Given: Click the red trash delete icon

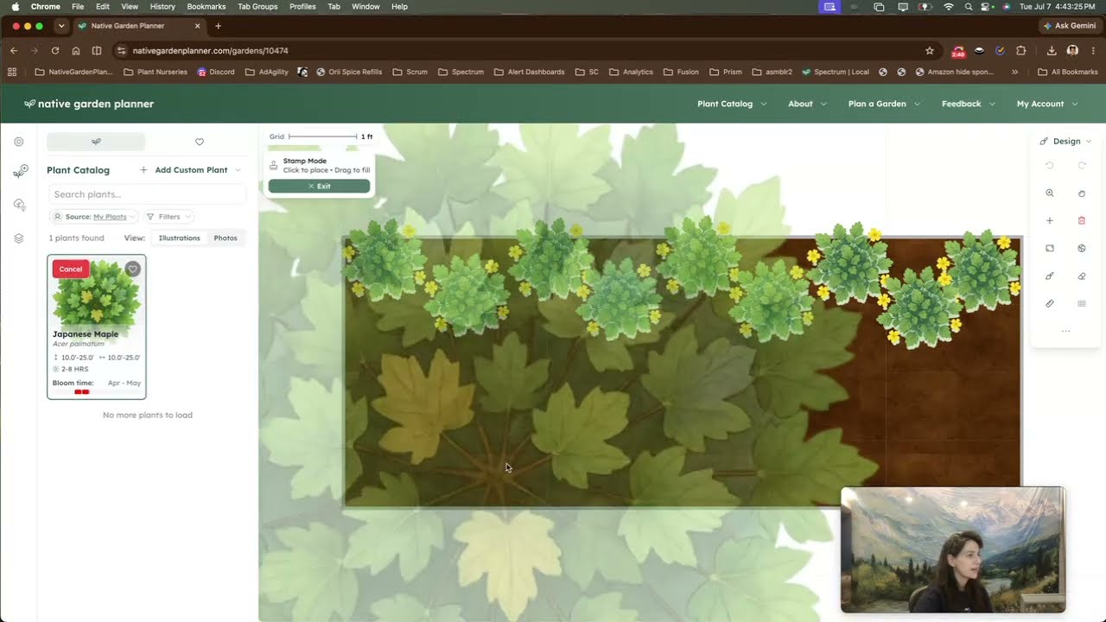Looking at the screenshot, I should pos(1082,221).
